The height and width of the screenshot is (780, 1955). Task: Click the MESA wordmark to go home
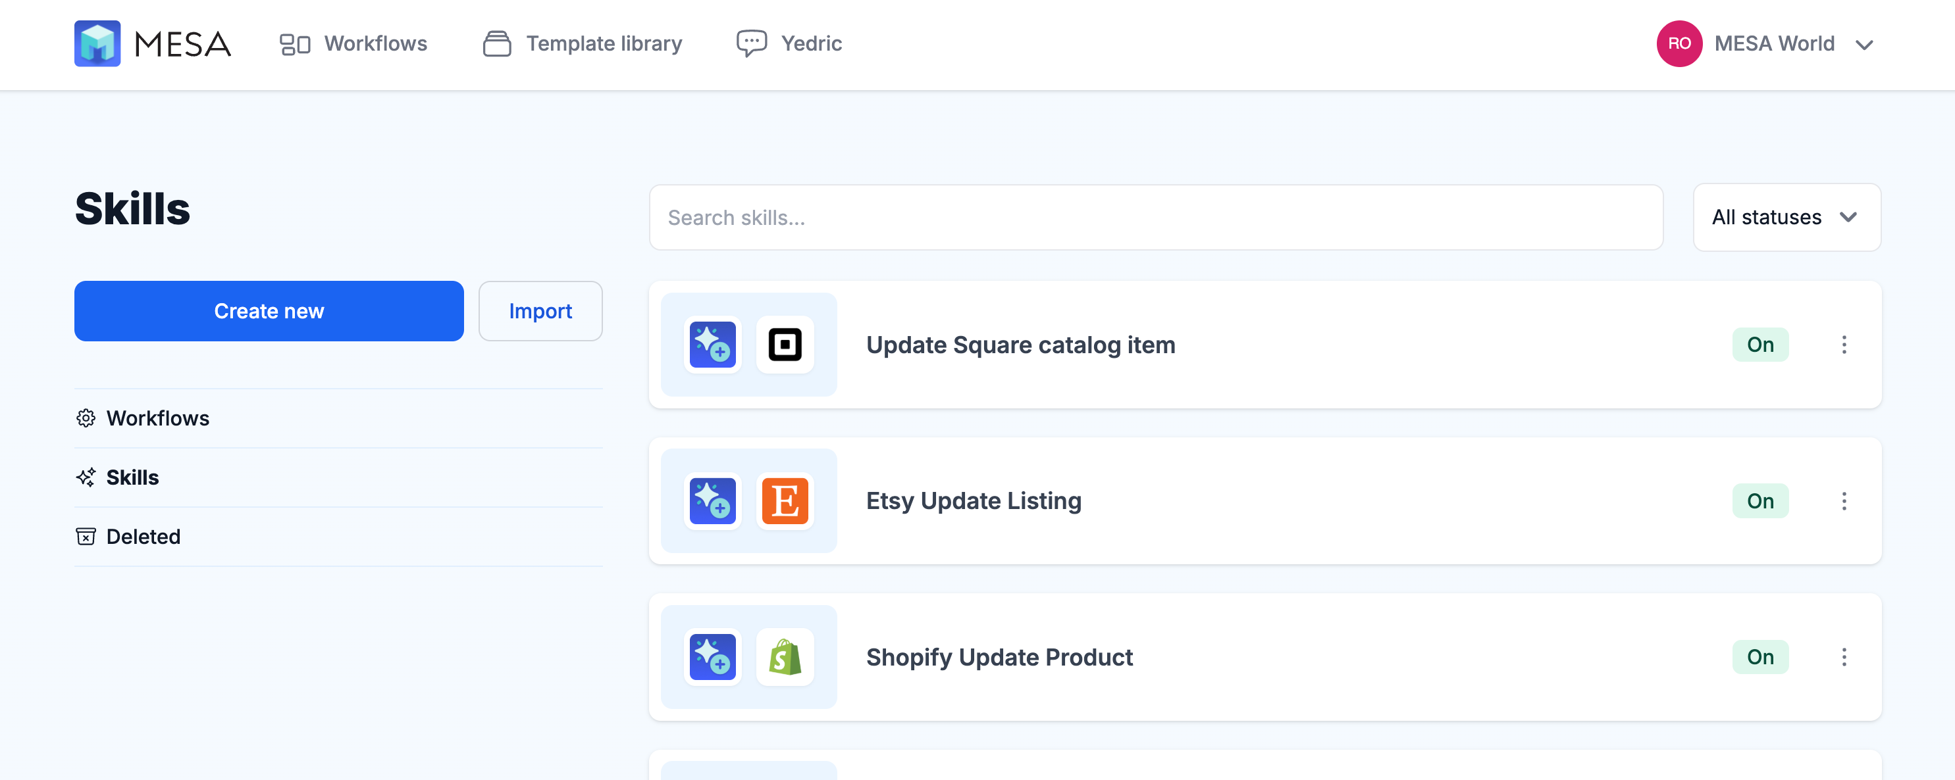(x=183, y=44)
